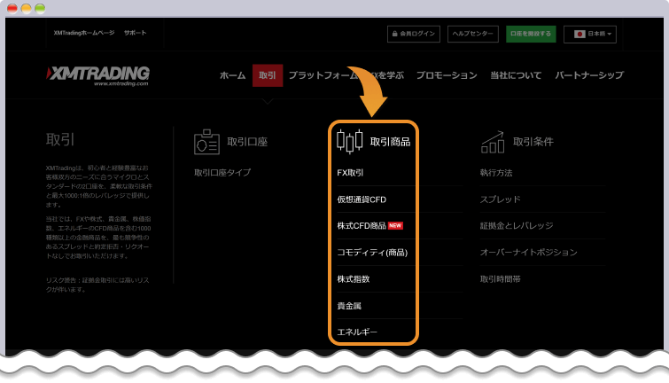Open the XMTradingホームページ link
669x383 pixels.
pyautogui.click(x=84, y=33)
